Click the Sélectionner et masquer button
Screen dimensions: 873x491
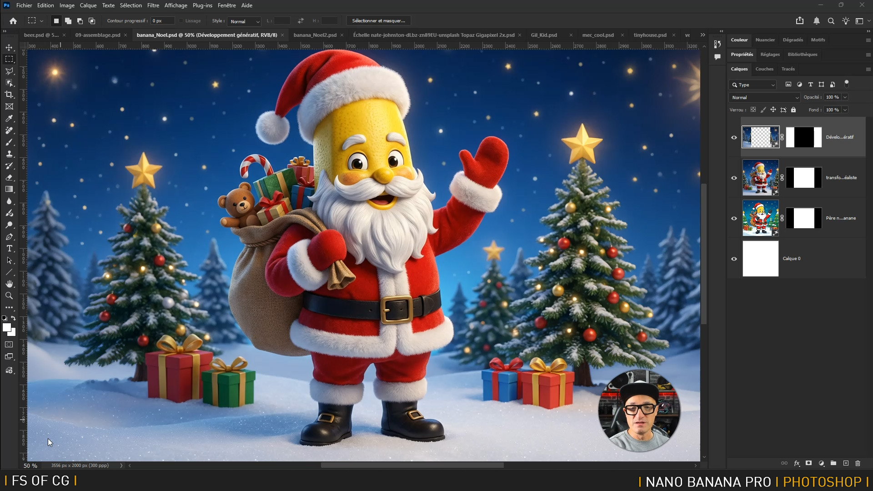tap(378, 21)
